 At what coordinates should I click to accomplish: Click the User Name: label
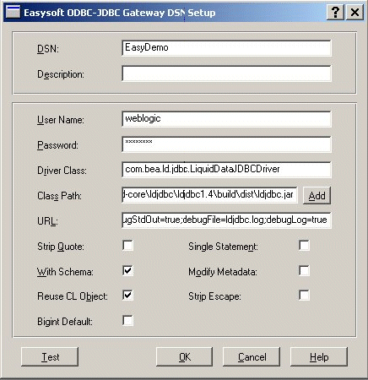(61, 120)
